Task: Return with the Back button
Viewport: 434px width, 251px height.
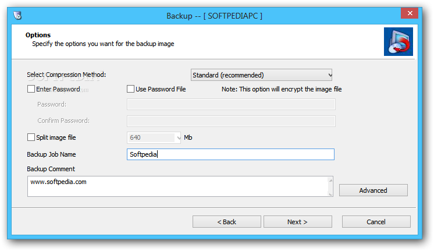Action: pyautogui.click(x=227, y=222)
